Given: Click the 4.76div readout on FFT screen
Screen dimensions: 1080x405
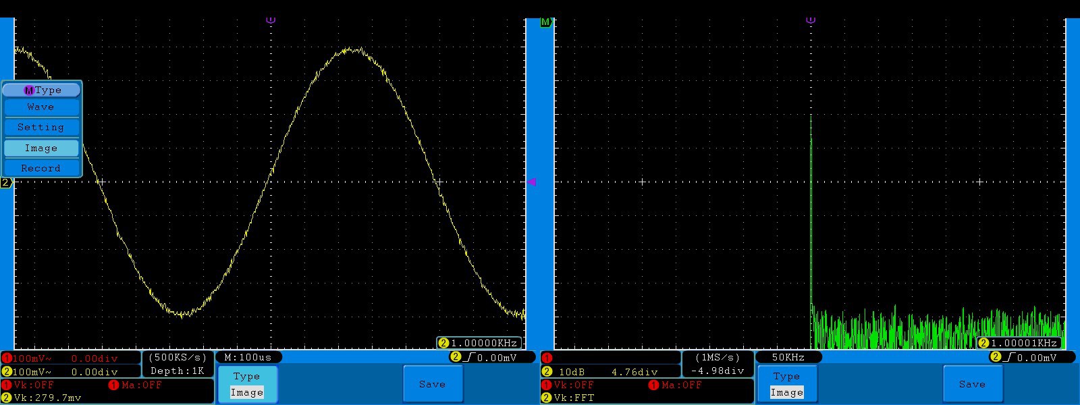Looking at the screenshot, I should pos(634,372).
